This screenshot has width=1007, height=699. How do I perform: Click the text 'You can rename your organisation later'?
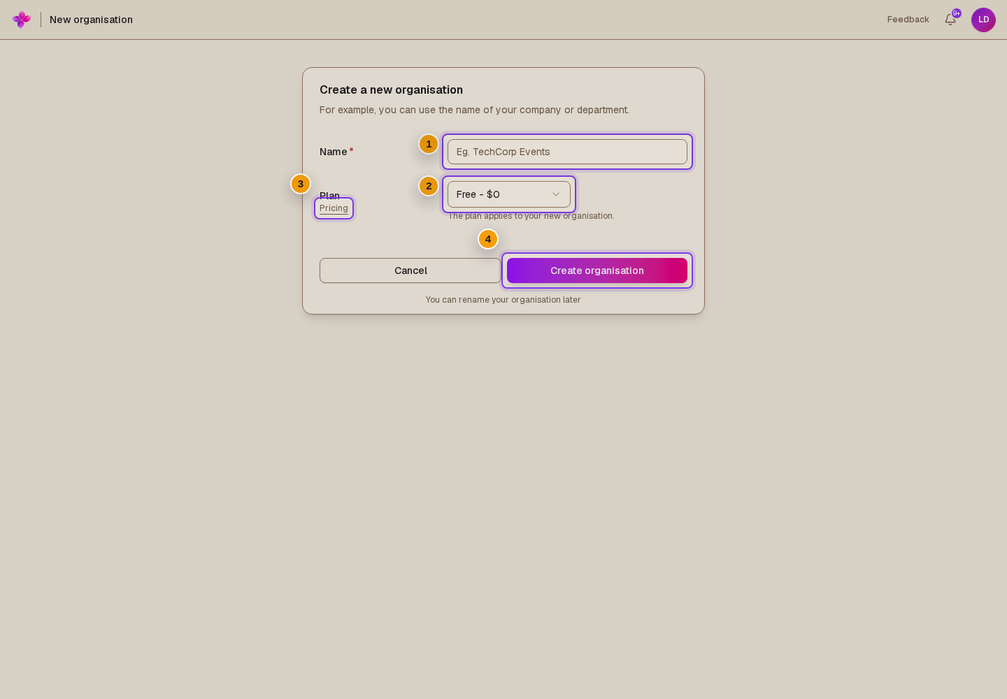click(x=503, y=300)
